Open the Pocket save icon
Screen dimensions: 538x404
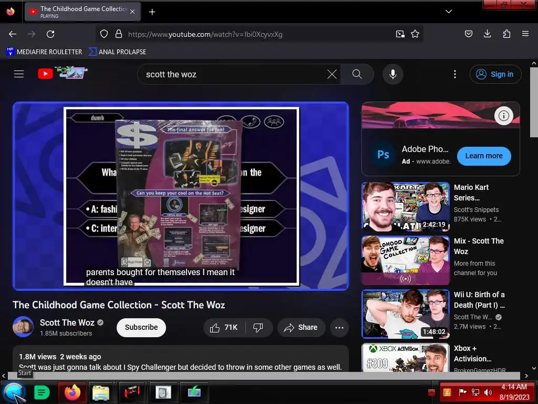(468, 34)
